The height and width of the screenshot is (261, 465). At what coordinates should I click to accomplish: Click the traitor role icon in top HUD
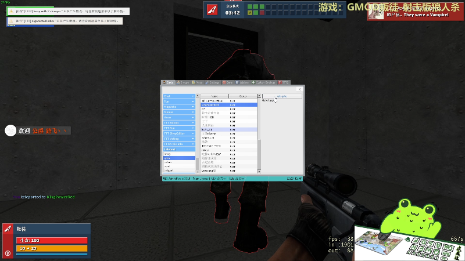pyautogui.click(x=212, y=10)
